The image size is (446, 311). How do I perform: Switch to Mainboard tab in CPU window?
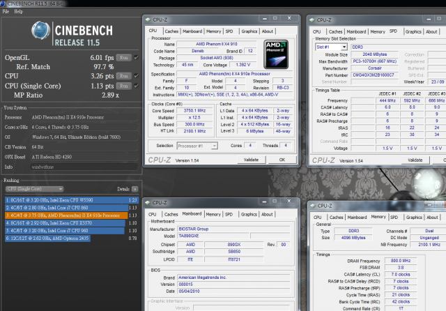click(192, 31)
